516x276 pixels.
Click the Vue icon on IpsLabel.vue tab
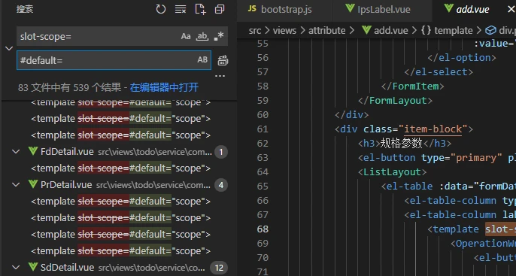click(x=350, y=8)
